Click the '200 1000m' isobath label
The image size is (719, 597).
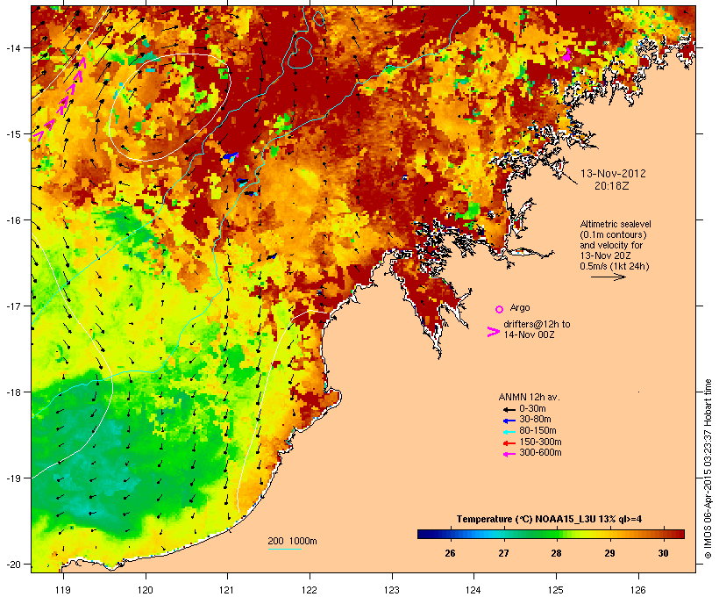click(292, 541)
